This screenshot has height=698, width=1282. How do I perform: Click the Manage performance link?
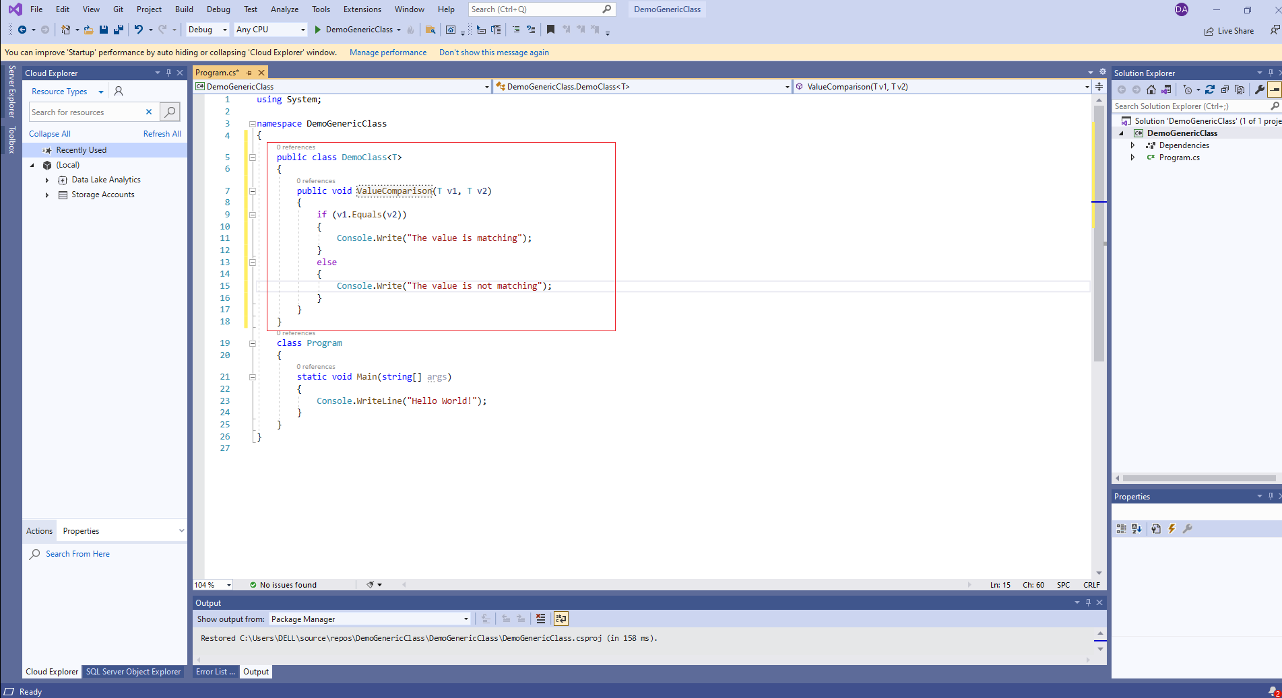click(x=387, y=52)
